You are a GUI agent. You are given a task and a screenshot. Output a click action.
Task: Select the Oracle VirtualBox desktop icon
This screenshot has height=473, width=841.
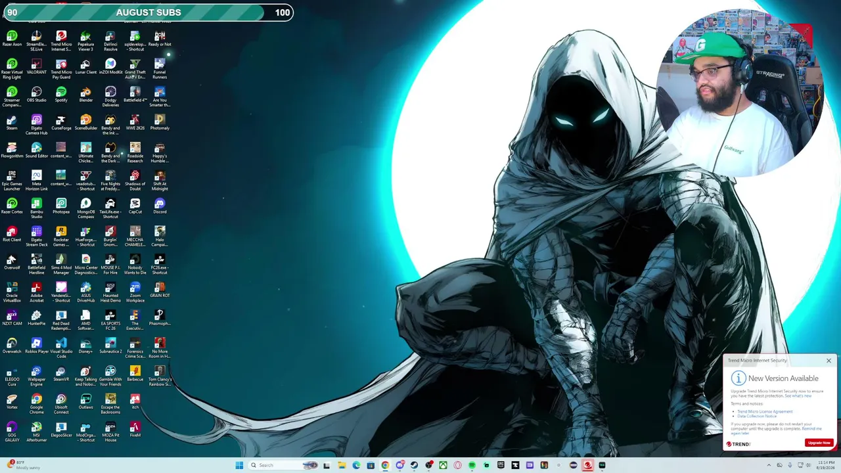coord(12,292)
